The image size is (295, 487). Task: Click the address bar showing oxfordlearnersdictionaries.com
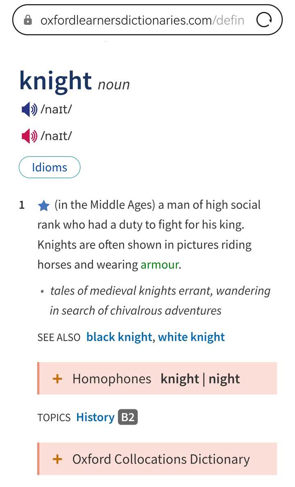pos(141,20)
